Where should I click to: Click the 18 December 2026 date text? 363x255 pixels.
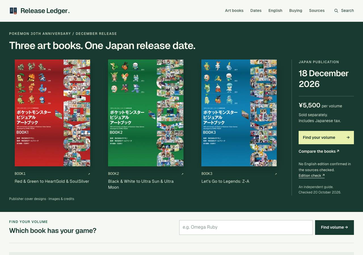pos(324,78)
